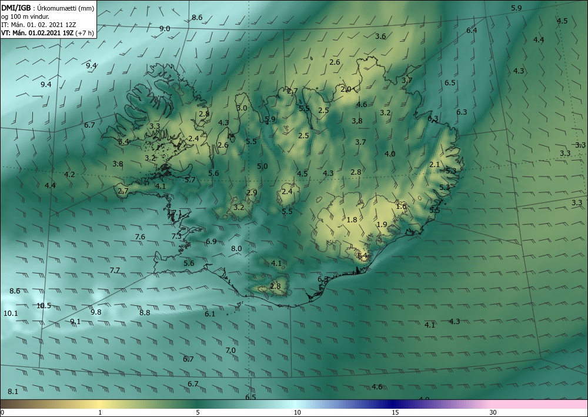Click legend tick label '1'

(x=100, y=412)
